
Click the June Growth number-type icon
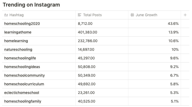click(132, 15)
